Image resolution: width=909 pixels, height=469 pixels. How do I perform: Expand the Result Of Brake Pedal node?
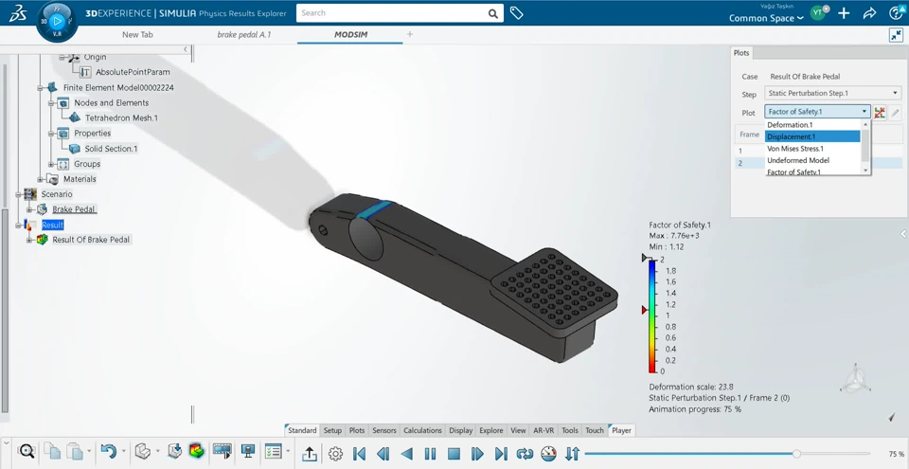(x=30, y=240)
